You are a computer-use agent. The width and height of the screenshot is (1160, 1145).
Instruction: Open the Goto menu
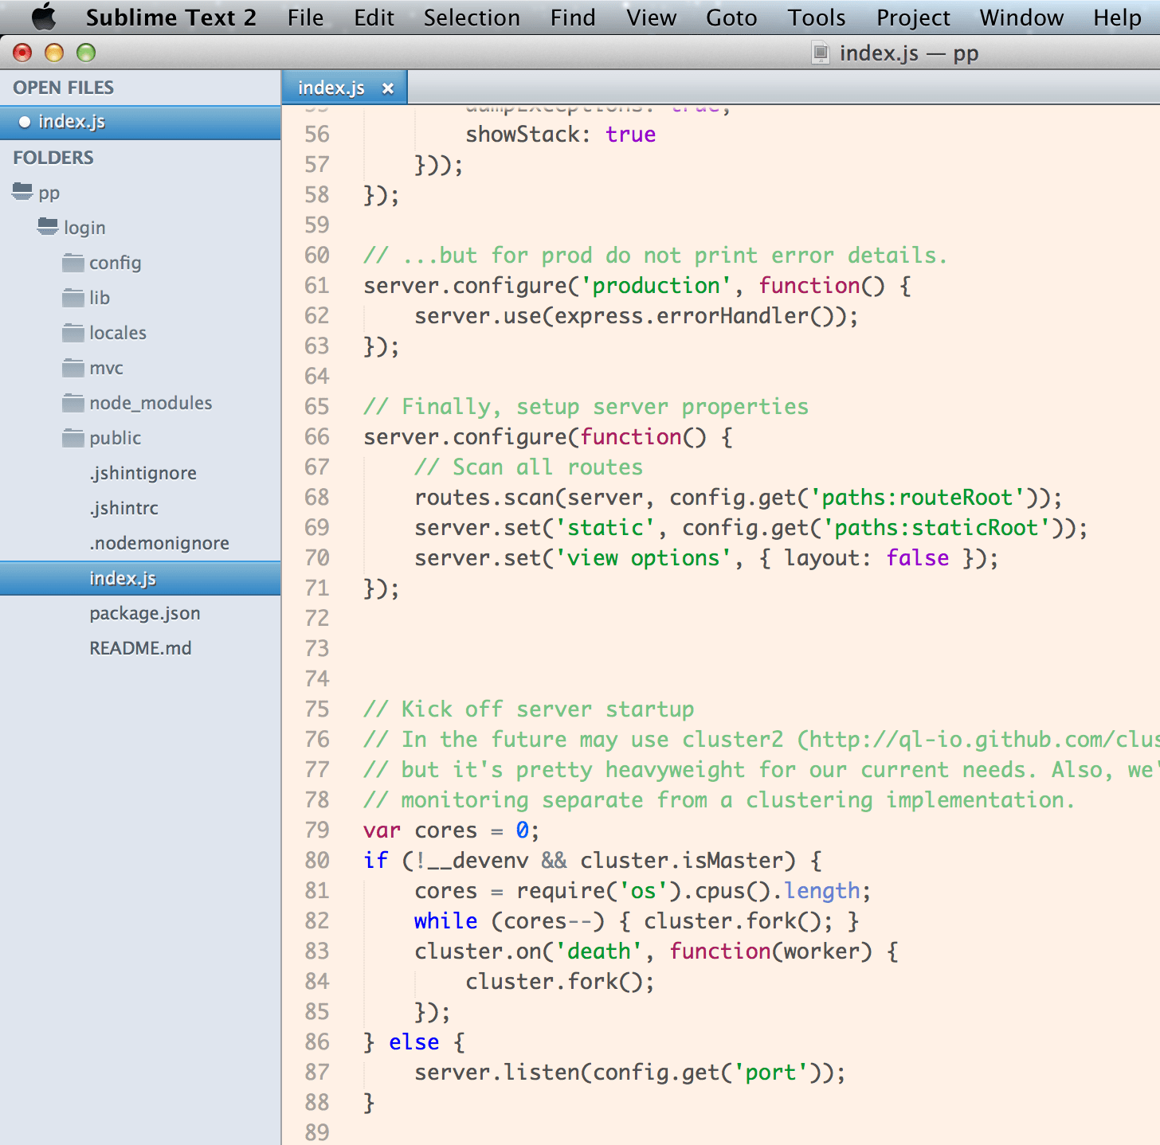pyautogui.click(x=731, y=17)
